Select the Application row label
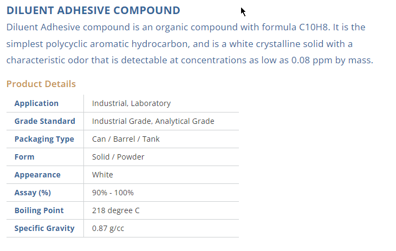Viewport: 396px width, 251px height. click(x=36, y=103)
